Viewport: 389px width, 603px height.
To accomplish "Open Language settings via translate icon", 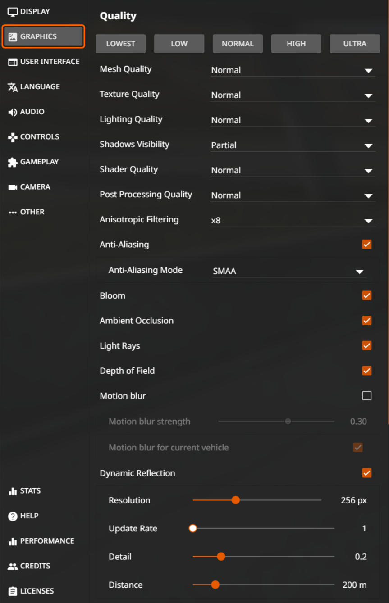I will tap(13, 87).
